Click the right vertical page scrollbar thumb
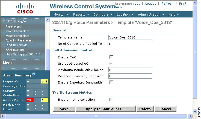 click(195, 52)
